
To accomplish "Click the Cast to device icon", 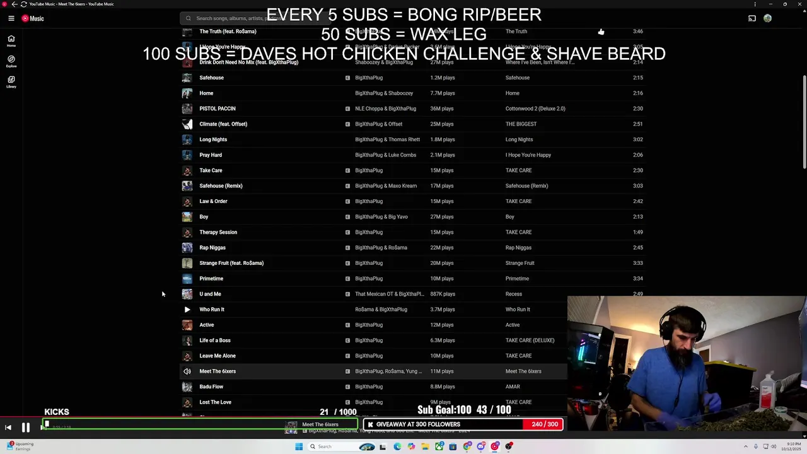I will coord(752,18).
